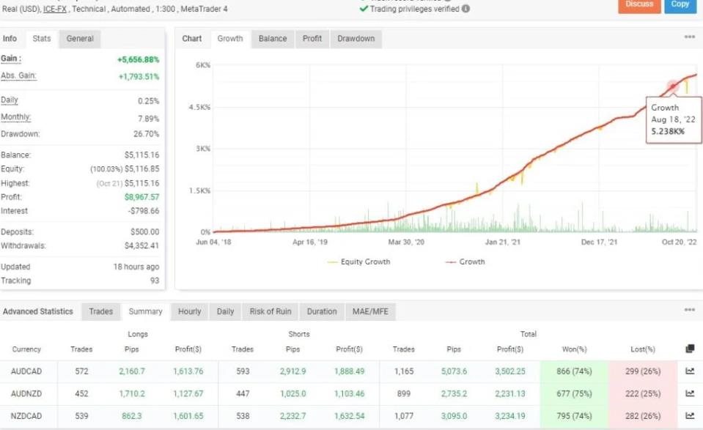The width and height of the screenshot is (703, 430).
Task: Follow the ICE-FX broker link
Action: (x=54, y=10)
